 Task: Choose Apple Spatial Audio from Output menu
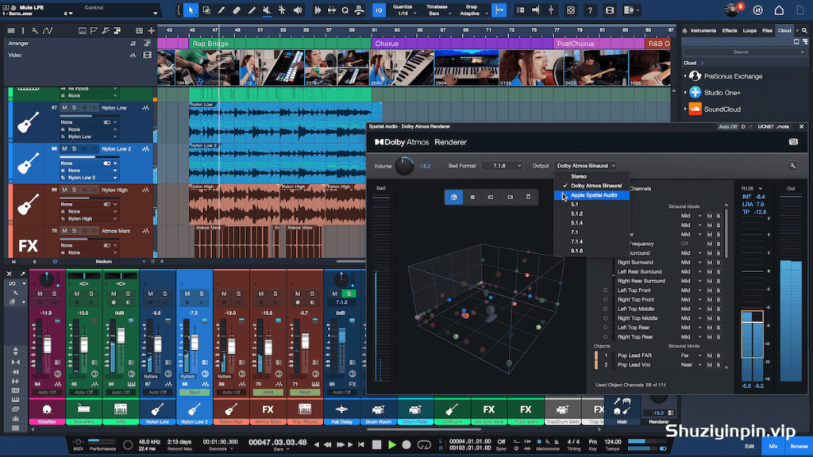(592, 195)
